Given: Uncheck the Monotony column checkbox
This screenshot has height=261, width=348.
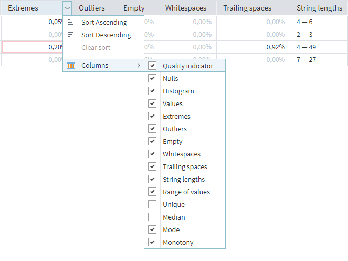Looking at the screenshot, I should tap(152, 242).
